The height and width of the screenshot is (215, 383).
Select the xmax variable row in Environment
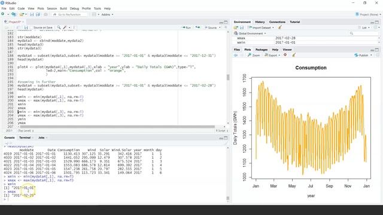tap(306, 38)
